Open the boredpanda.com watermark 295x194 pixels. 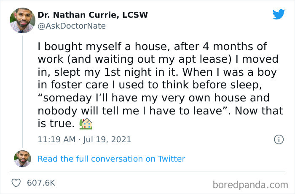249,184
